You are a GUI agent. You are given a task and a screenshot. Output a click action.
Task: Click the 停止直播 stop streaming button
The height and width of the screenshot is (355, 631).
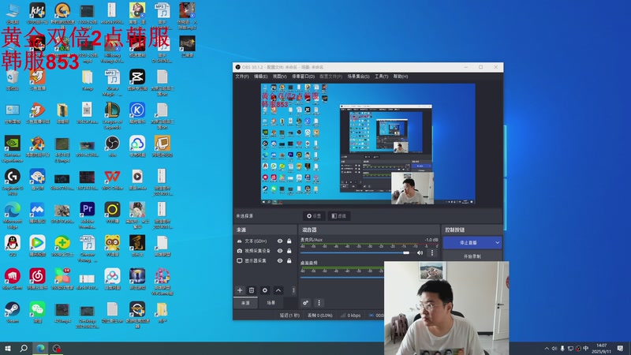coord(468,243)
